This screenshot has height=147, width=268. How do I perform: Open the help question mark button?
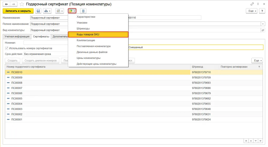[262, 11]
